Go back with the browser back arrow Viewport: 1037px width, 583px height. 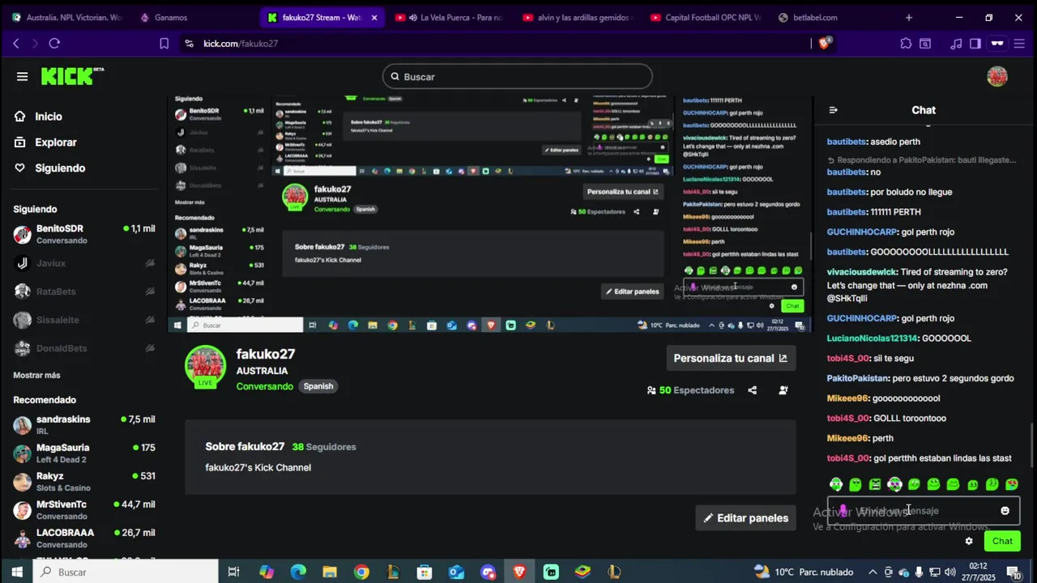click(15, 44)
